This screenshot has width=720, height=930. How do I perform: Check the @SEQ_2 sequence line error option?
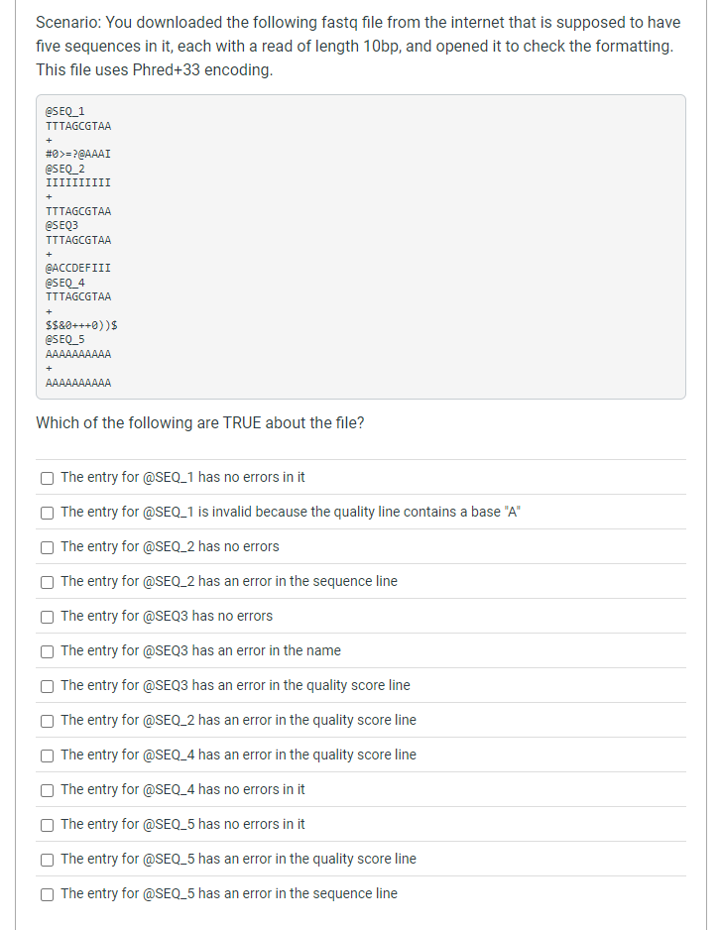pyautogui.click(x=47, y=582)
